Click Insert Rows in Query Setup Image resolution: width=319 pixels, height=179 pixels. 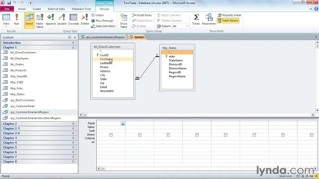[142, 15]
